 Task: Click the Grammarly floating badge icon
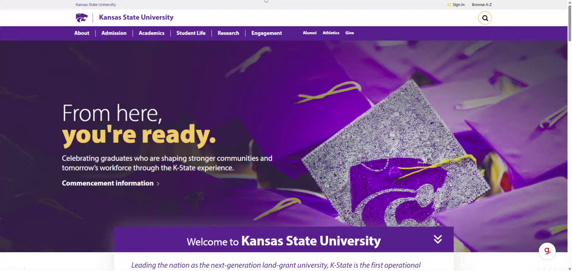(547, 251)
